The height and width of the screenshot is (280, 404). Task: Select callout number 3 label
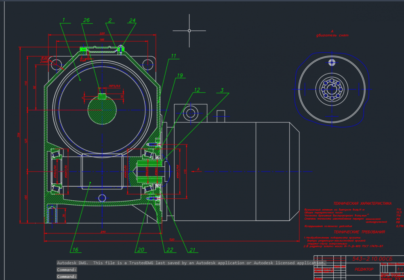[x=222, y=90]
